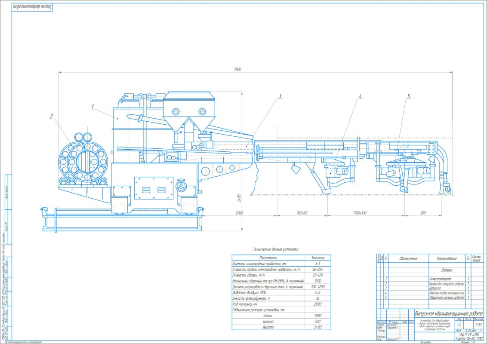Select the '25-120' welding speed value

point(317,275)
